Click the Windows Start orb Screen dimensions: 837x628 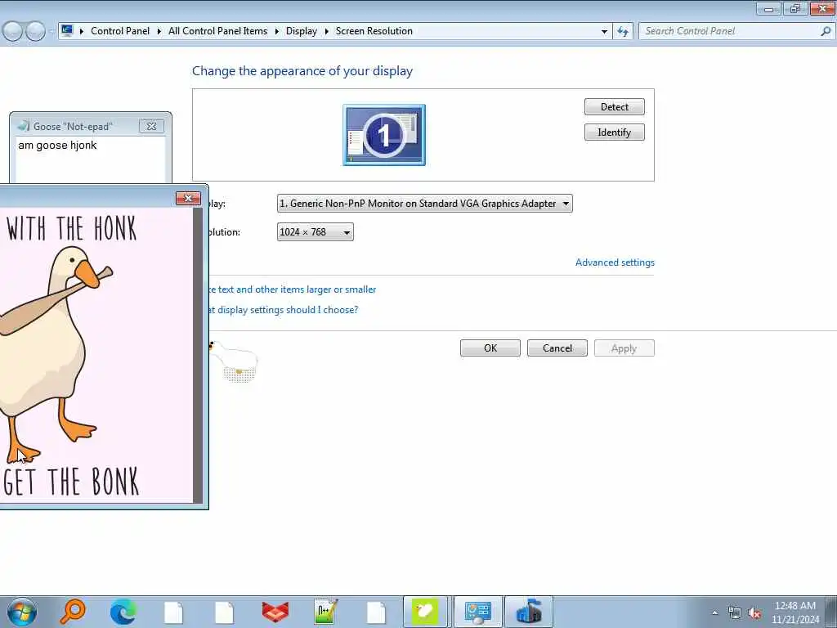[x=22, y=612]
